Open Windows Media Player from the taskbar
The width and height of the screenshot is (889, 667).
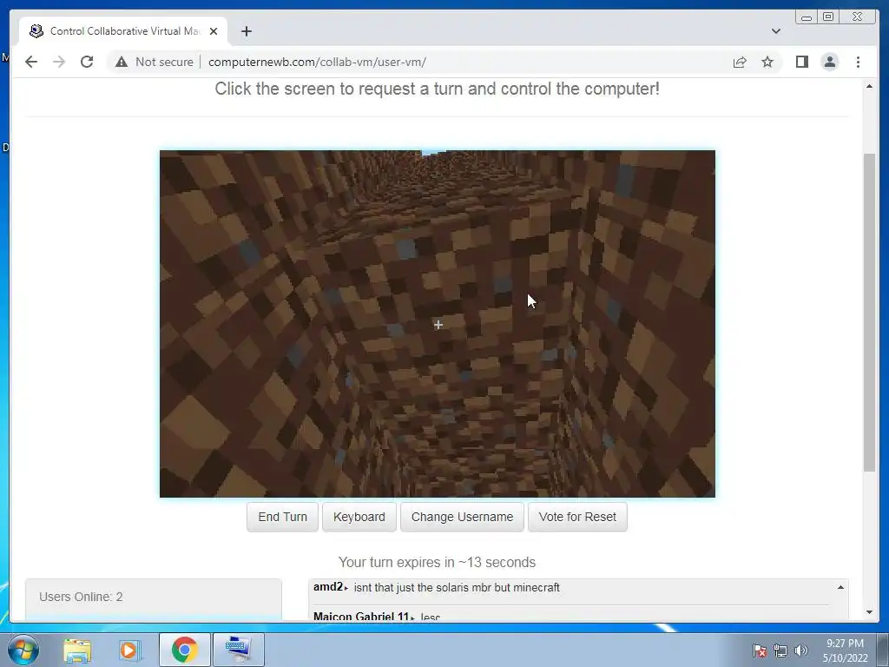(x=129, y=650)
